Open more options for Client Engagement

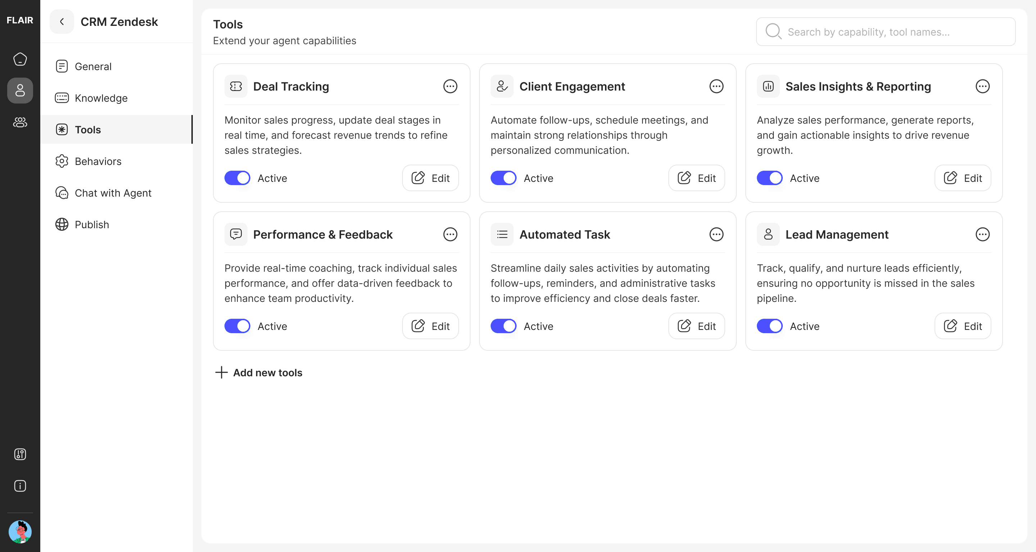pyautogui.click(x=716, y=86)
